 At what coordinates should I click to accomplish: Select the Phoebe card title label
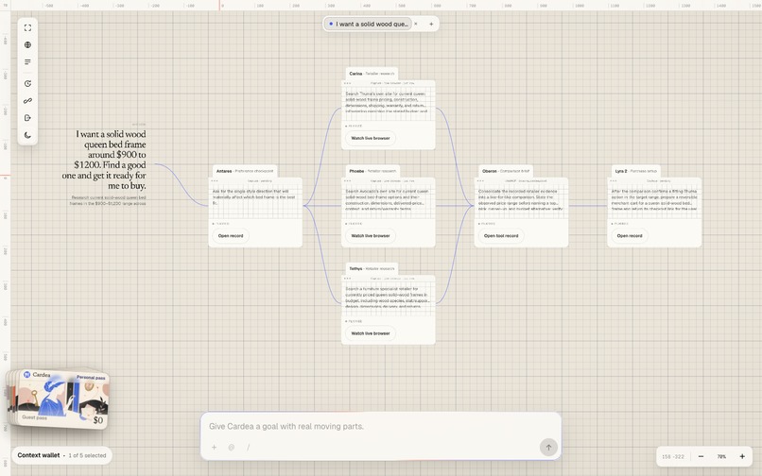(x=372, y=171)
